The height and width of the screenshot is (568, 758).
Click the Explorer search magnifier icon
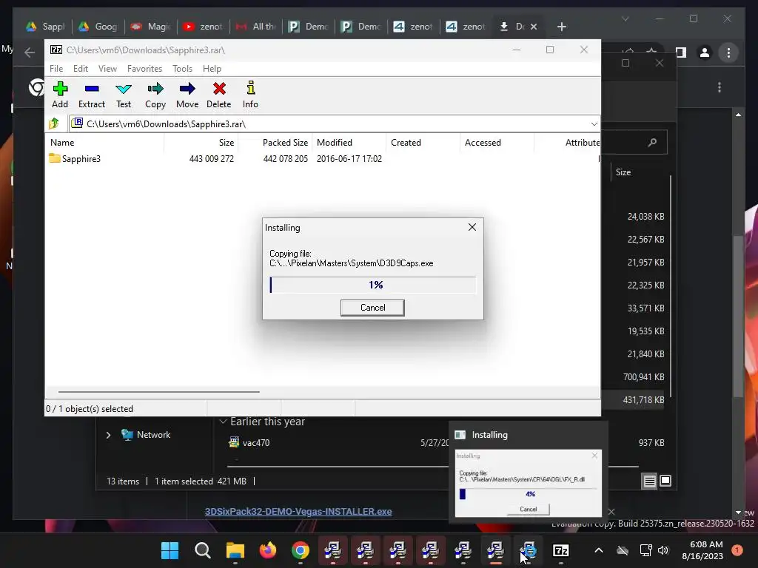click(652, 143)
